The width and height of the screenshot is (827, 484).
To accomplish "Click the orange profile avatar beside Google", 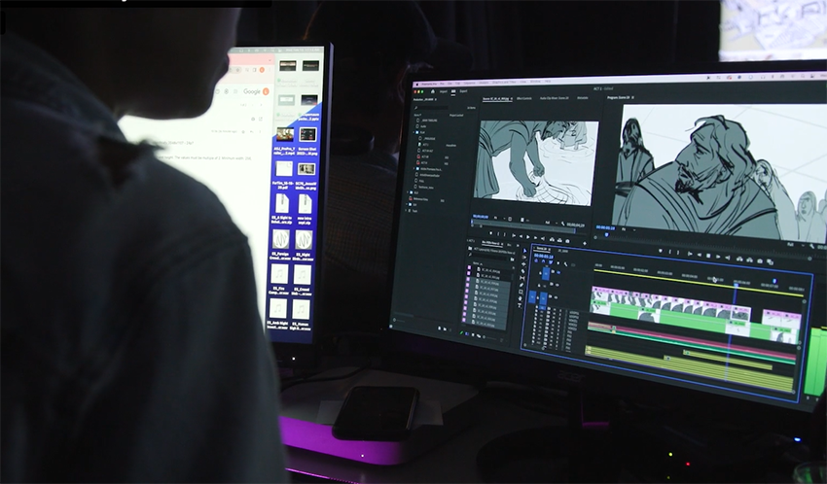I will click(266, 91).
